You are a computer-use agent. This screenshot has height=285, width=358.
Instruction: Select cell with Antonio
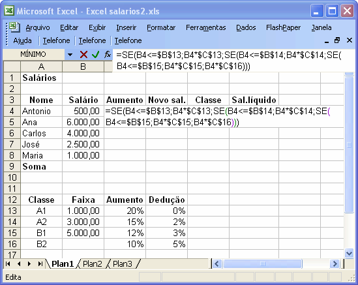[x=41, y=112]
